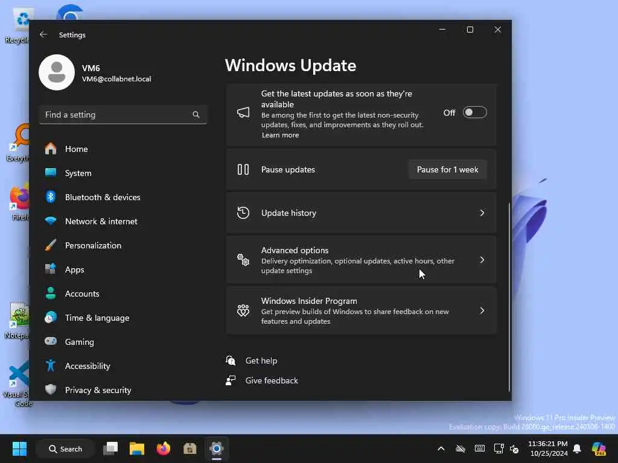Click the Gaming controller icon
Viewport: 618px width, 463px height.
point(51,341)
